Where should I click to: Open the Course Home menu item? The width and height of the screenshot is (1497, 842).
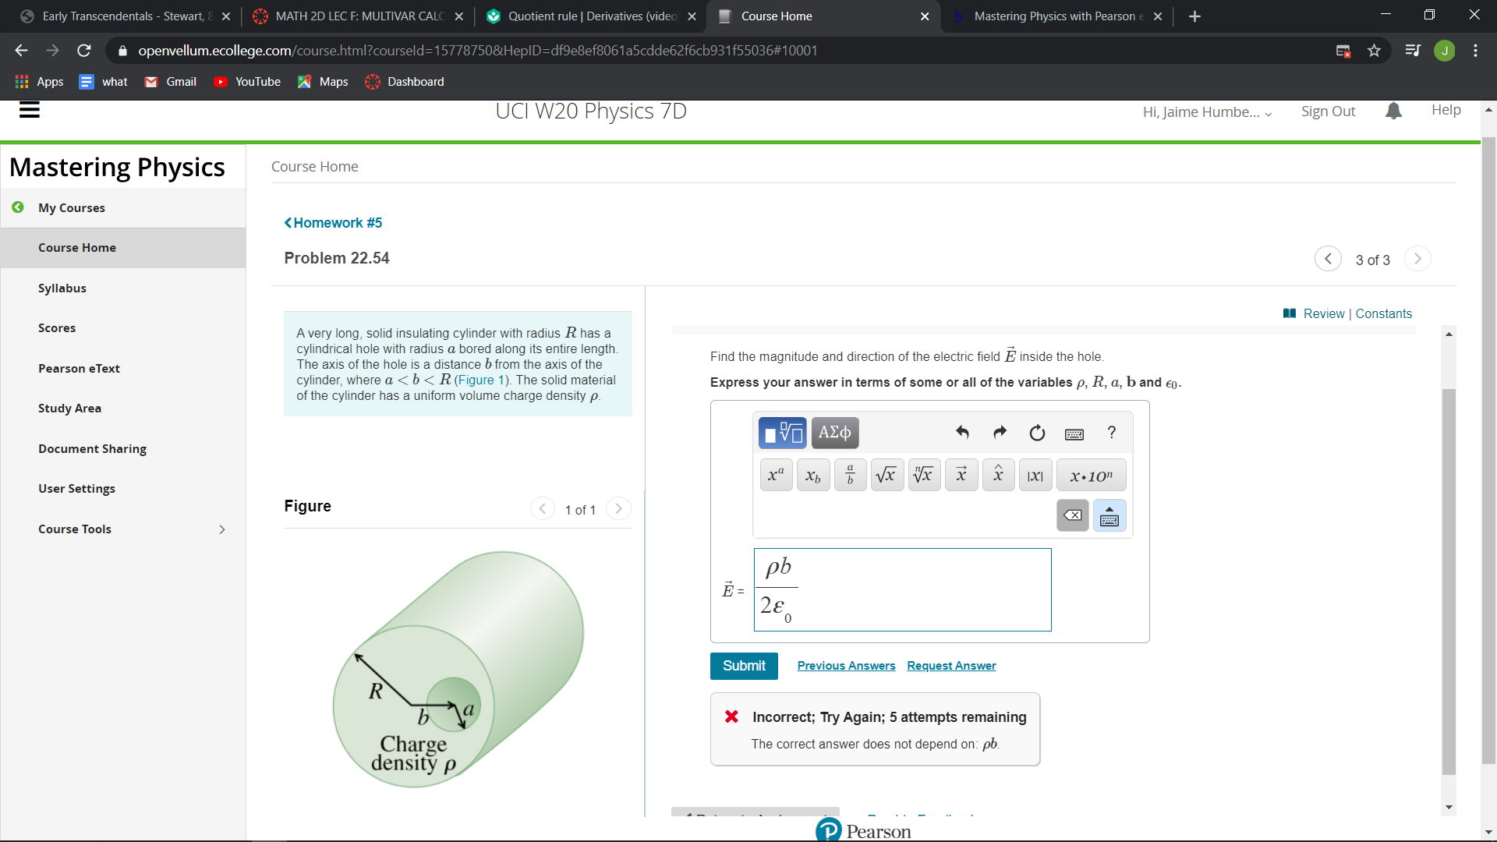coord(76,246)
